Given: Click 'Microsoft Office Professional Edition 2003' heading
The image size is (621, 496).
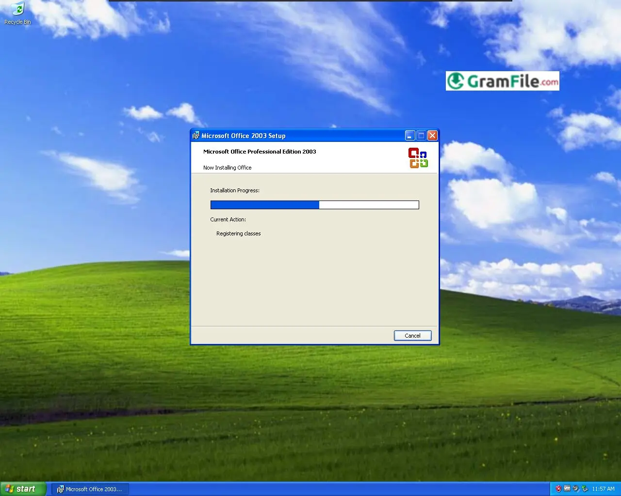Looking at the screenshot, I should [x=260, y=152].
